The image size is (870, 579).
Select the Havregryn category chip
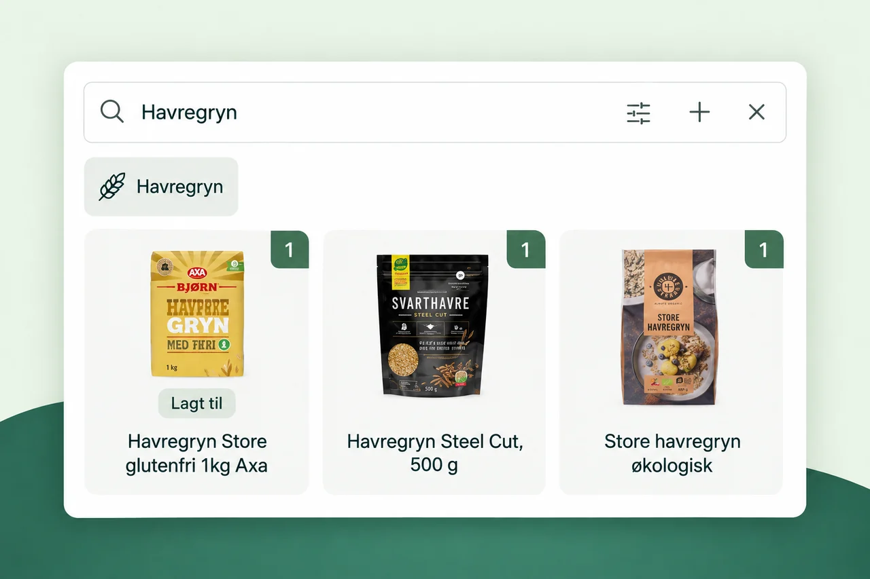click(161, 187)
